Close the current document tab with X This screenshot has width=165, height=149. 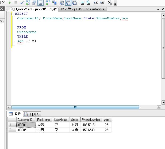point(163,9)
